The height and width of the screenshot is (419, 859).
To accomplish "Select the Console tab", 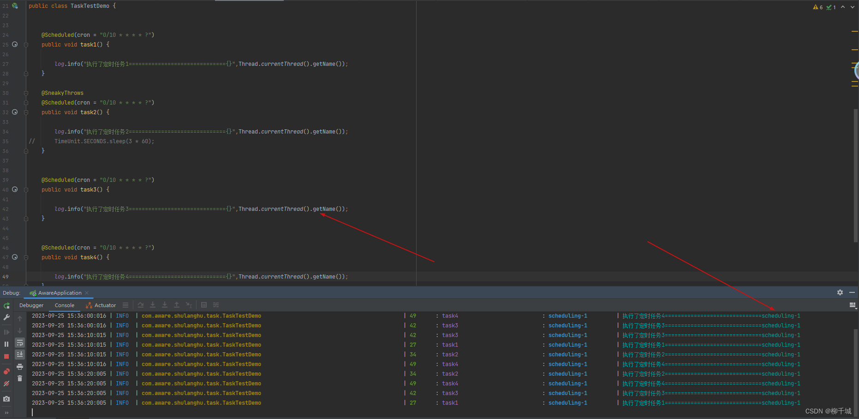I will 65,305.
